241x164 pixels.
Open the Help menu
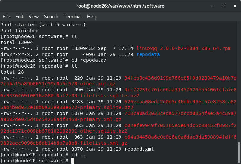coord(92,17)
